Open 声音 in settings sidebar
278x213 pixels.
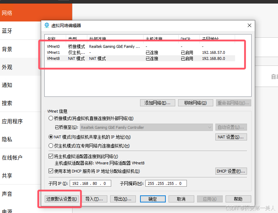pos(20,194)
